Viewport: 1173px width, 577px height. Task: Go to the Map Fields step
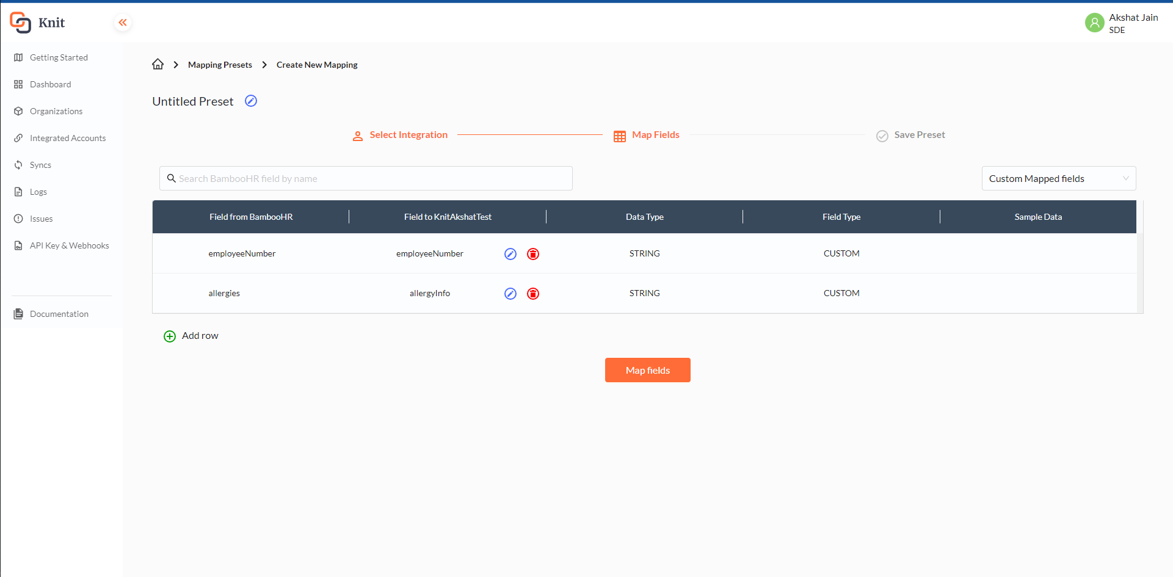(x=656, y=135)
